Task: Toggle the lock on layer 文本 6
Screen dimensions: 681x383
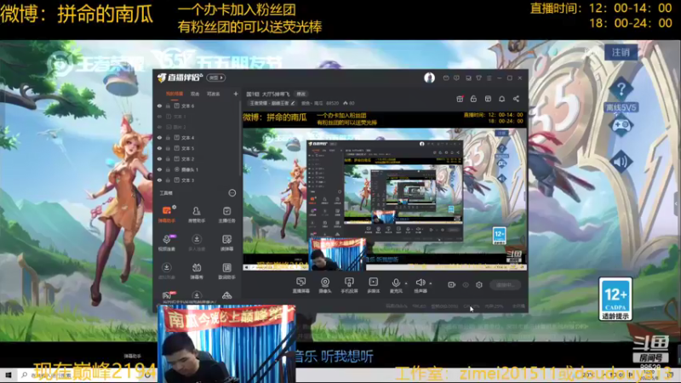Action: coord(168,106)
